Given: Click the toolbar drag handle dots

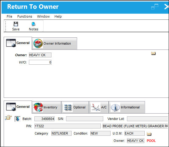Looking at the screenshot, I should tap(5, 26).
